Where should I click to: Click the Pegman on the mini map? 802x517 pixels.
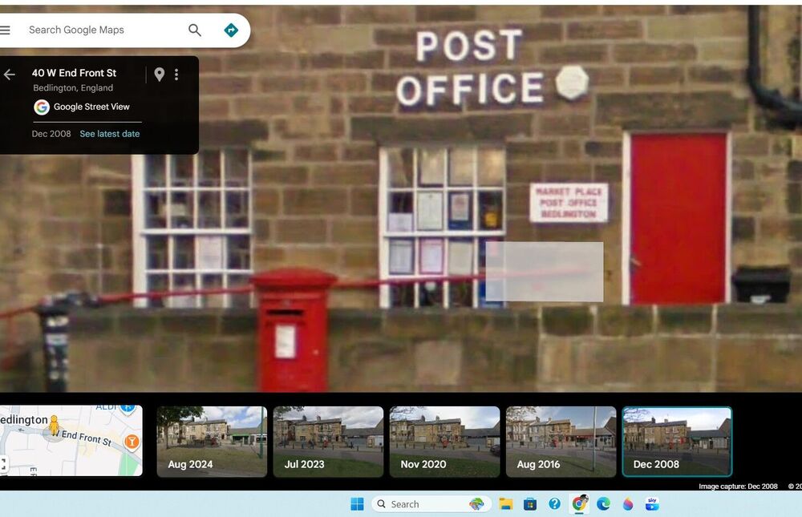click(x=54, y=426)
